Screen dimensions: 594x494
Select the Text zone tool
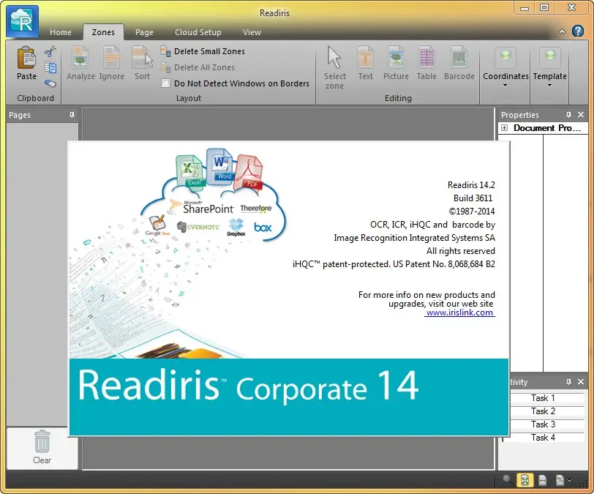pos(366,63)
